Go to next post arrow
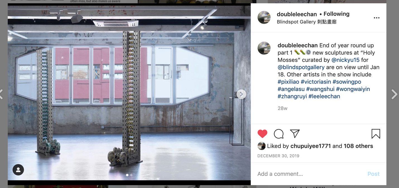The height and width of the screenshot is (188, 399). point(394,94)
